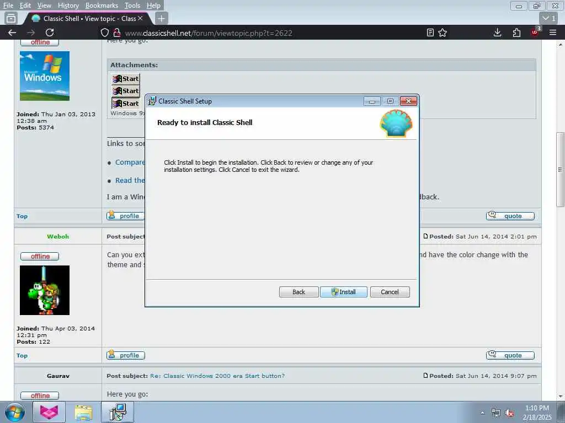565x423 pixels.
Task: Click the Top link under Weboh's post
Action: click(22, 355)
